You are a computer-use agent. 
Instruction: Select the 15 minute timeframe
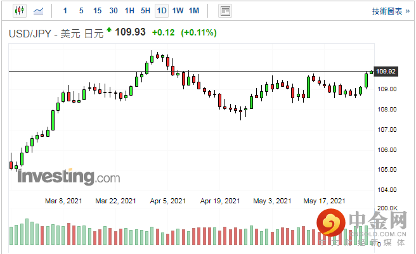[x=98, y=11]
